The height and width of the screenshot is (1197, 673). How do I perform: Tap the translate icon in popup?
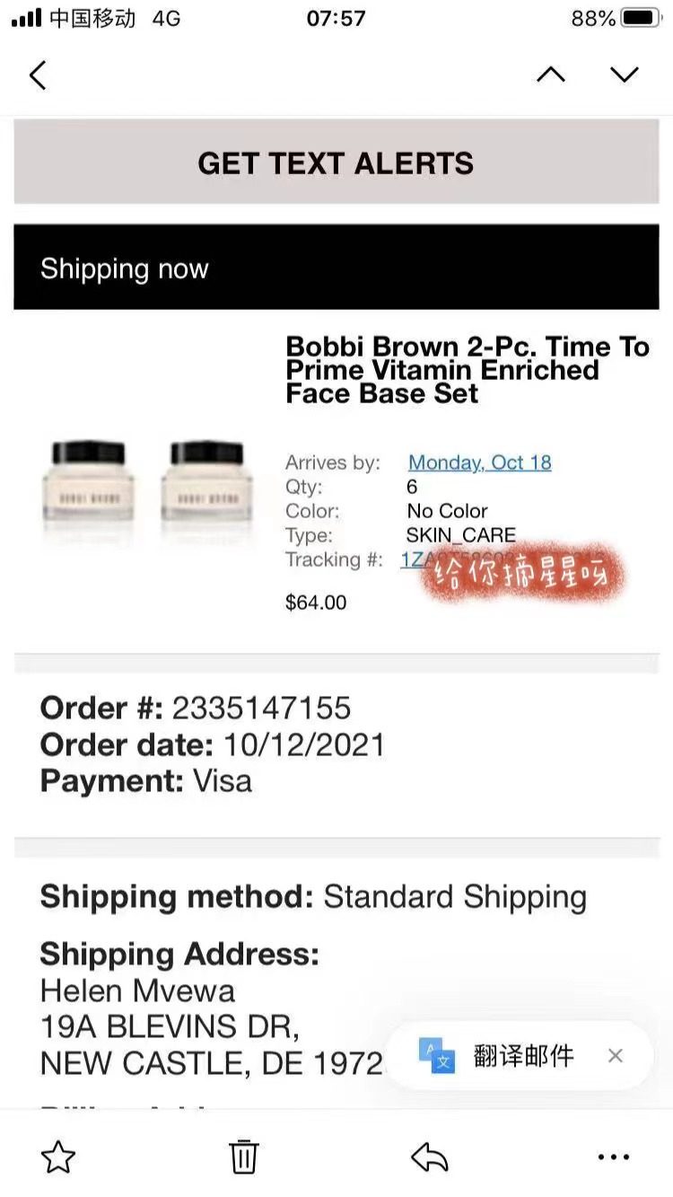[437, 1055]
